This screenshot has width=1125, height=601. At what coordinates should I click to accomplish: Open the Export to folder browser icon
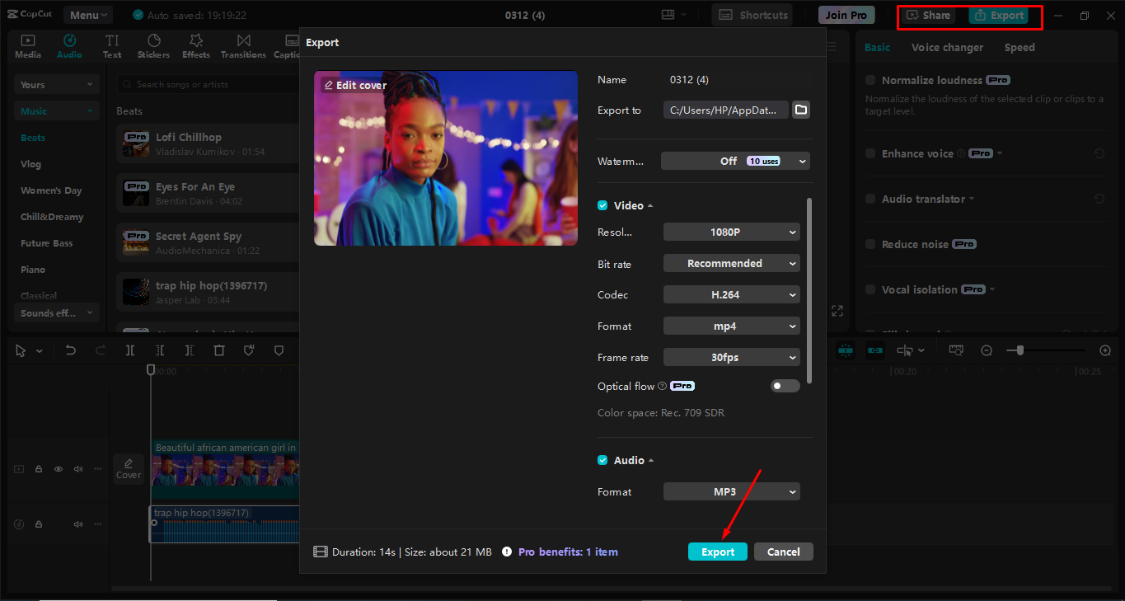pos(800,109)
